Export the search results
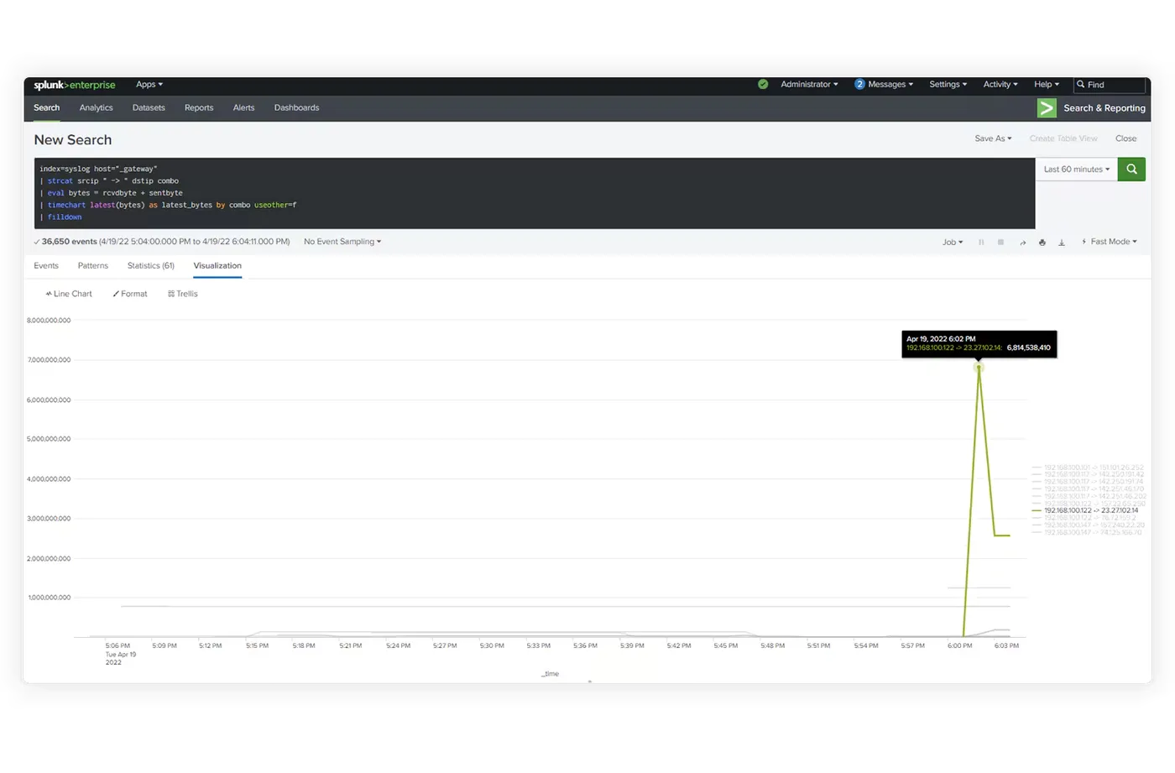 click(1062, 242)
